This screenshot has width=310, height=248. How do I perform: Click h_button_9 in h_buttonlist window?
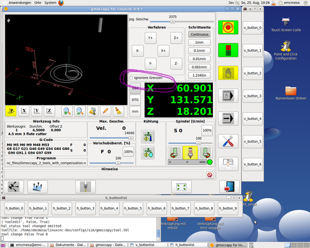(x=228, y=208)
